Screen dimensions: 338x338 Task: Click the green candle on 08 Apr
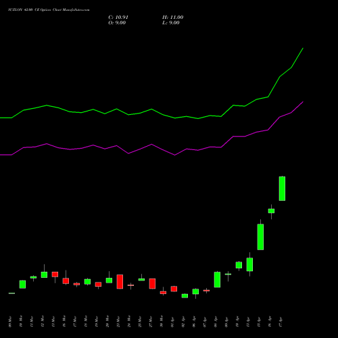click(x=217, y=279)
